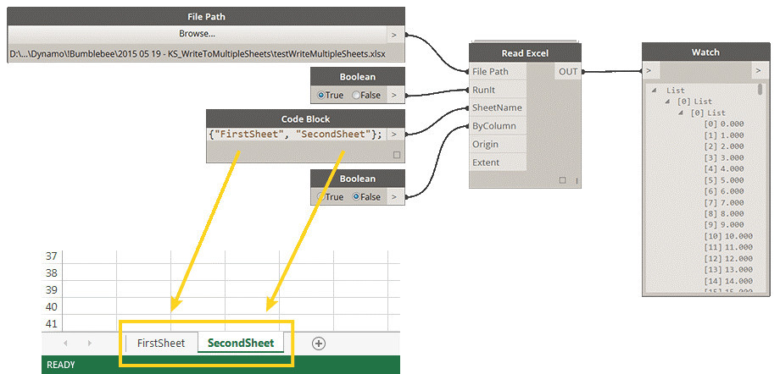Image resolution: width=780 pixels, height=374 pixels.
Task: Collapse the [0] List entry under the top List in Watch
Action: coord(666,102)
